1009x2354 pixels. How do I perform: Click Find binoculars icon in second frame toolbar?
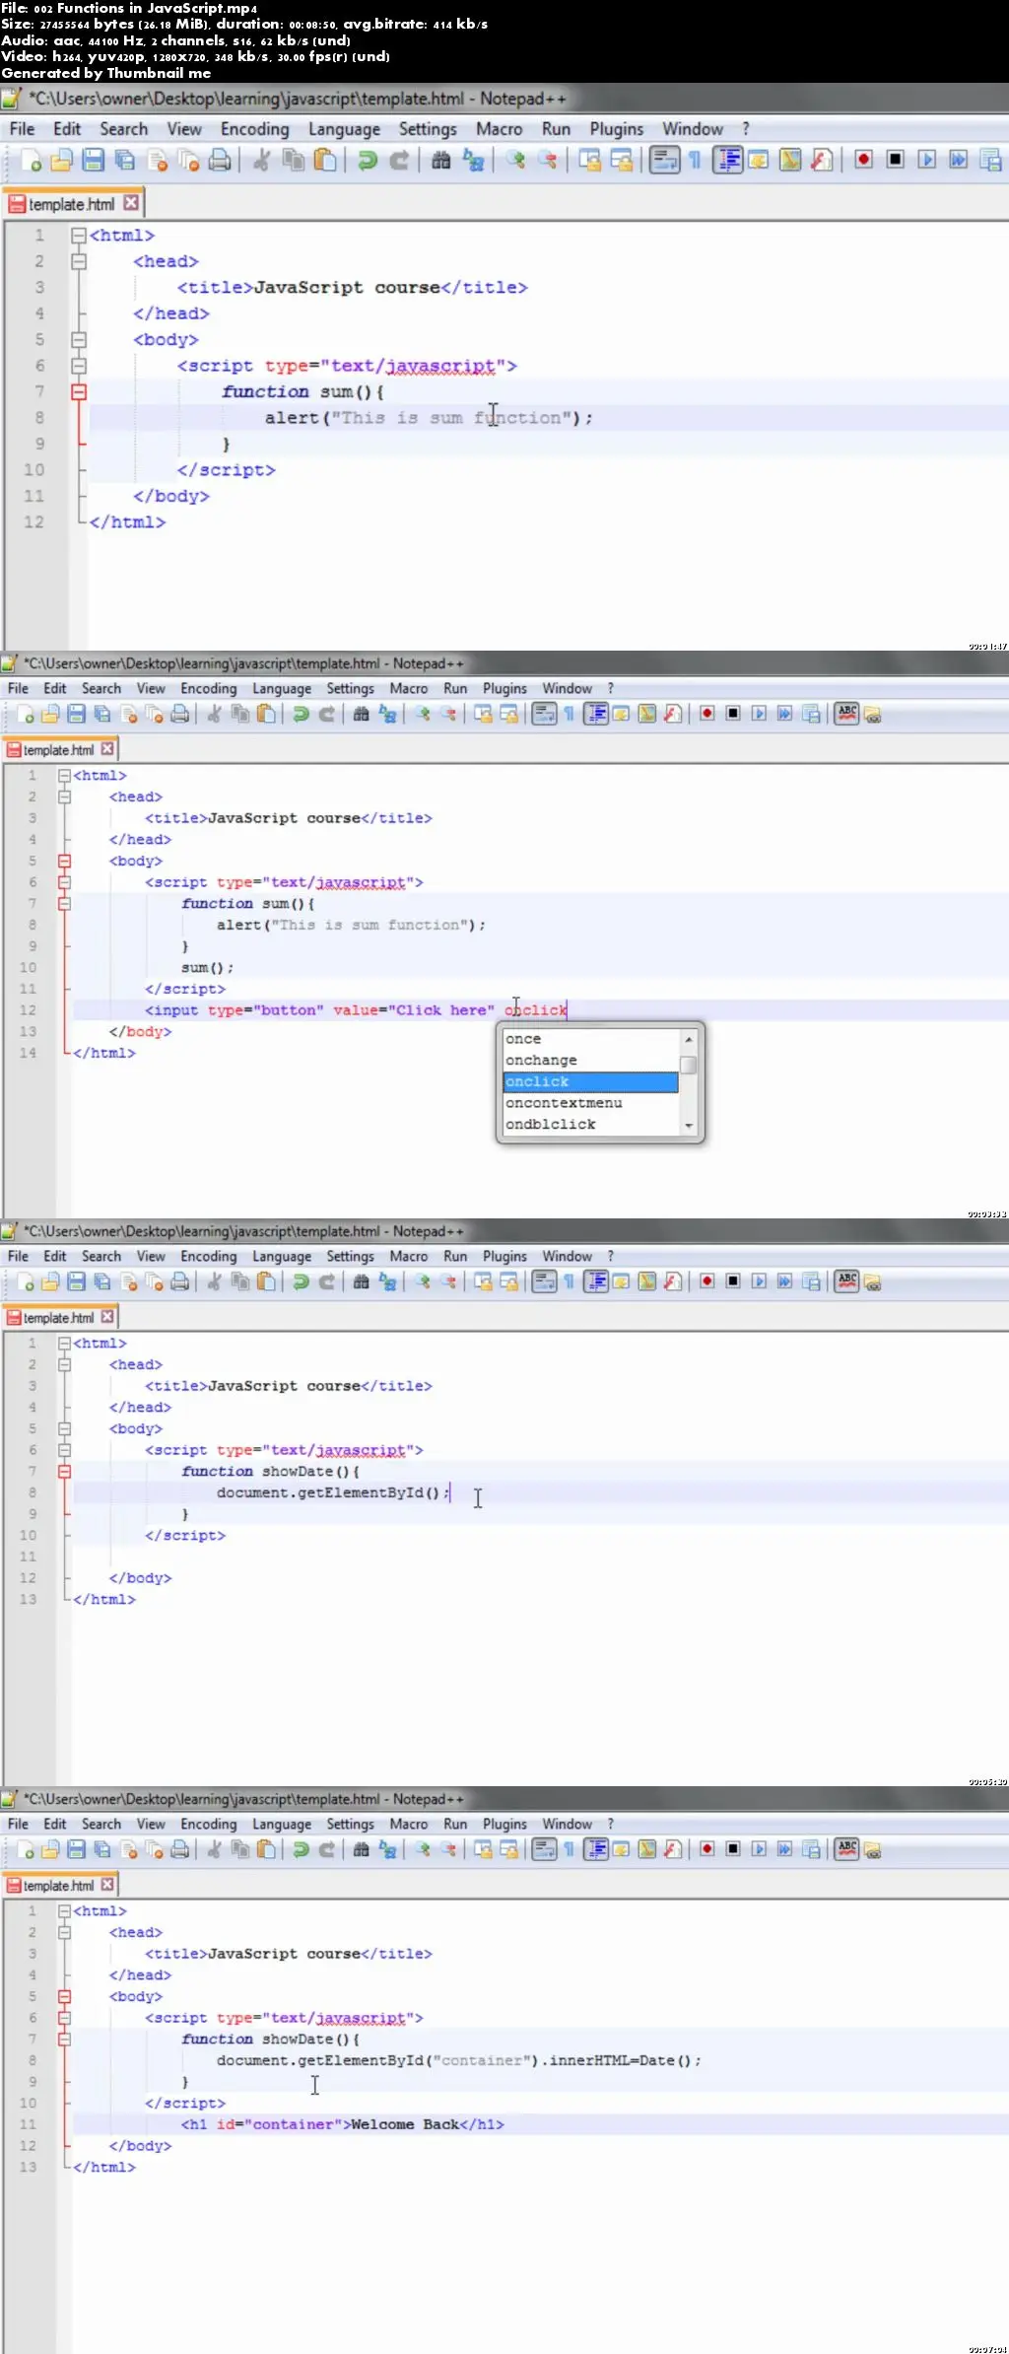click(x=361, y=715)
